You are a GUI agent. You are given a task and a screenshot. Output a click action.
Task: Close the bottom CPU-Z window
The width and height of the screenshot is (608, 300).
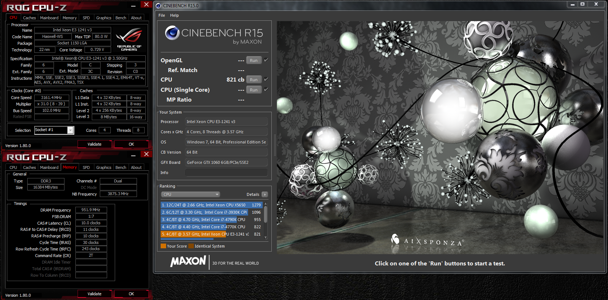[146, 154]
